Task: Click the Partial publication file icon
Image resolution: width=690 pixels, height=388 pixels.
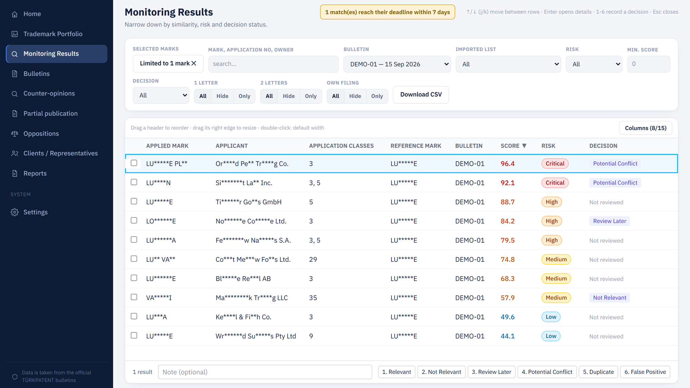Action: [14, 113]
